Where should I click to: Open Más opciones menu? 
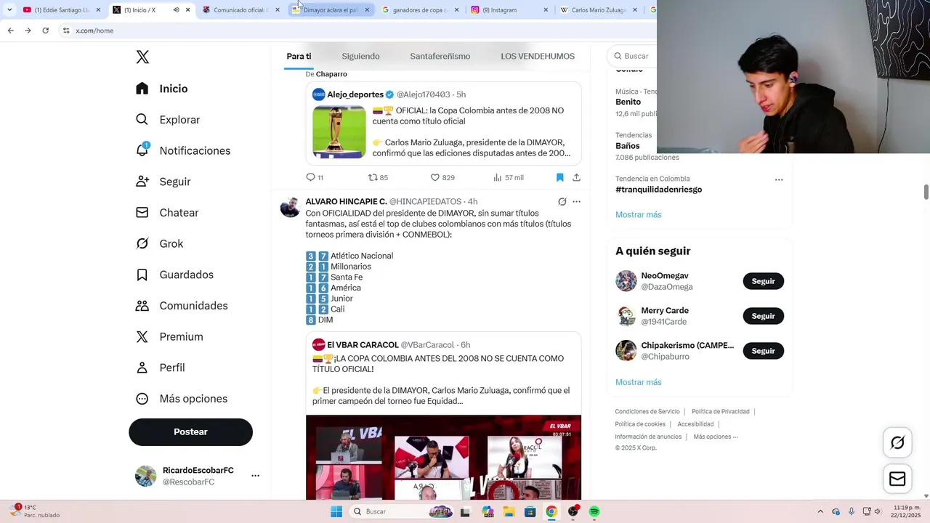pos(182,399)
